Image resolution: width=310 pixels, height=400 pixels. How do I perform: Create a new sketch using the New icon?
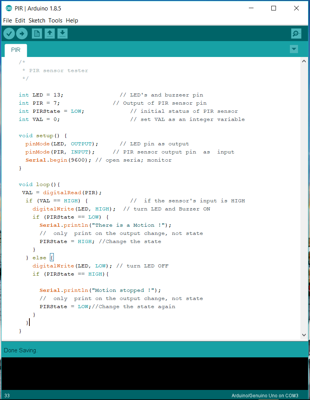tap(37, 34)
